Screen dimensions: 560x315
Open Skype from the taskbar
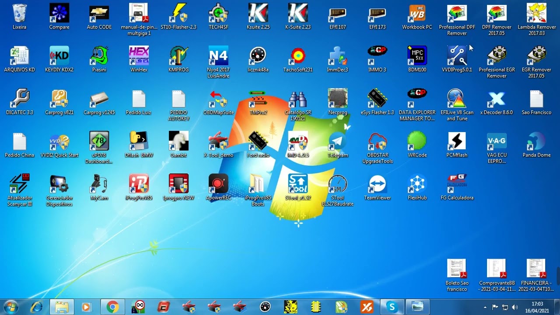click(x=392, y=307)
